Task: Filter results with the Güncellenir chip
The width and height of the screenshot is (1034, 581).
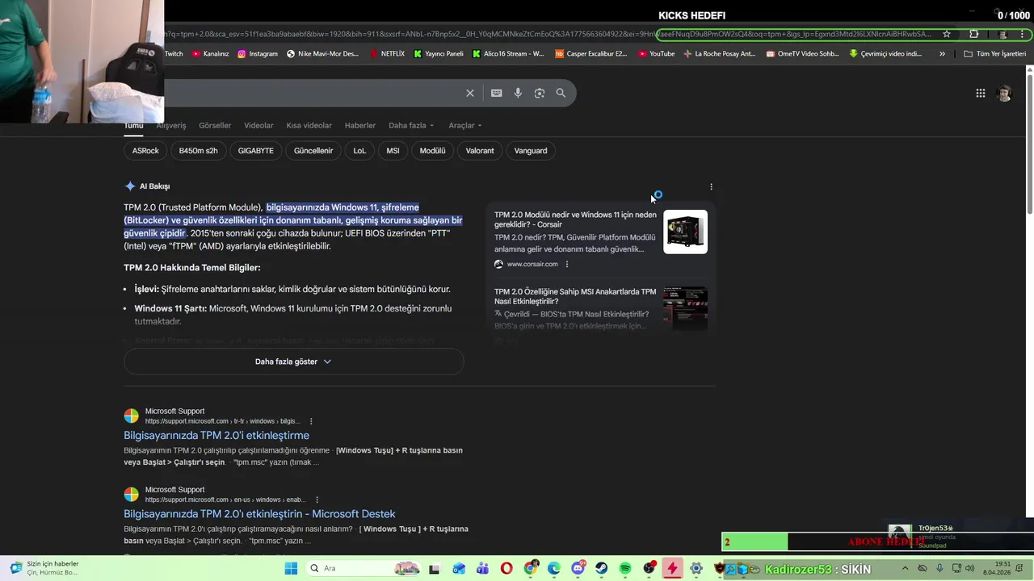Action: [313, 151]
